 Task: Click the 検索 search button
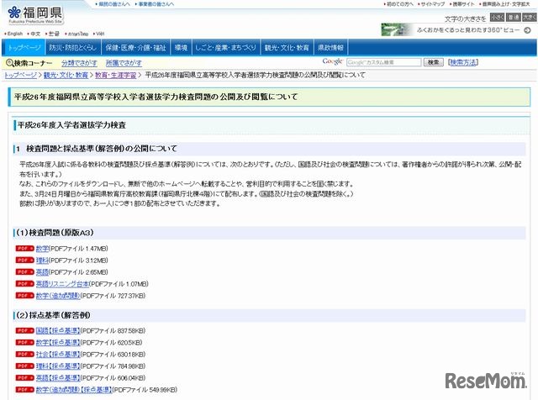[434, 62]
